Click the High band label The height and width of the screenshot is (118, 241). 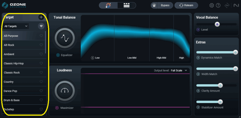click(x=182, y=58)
